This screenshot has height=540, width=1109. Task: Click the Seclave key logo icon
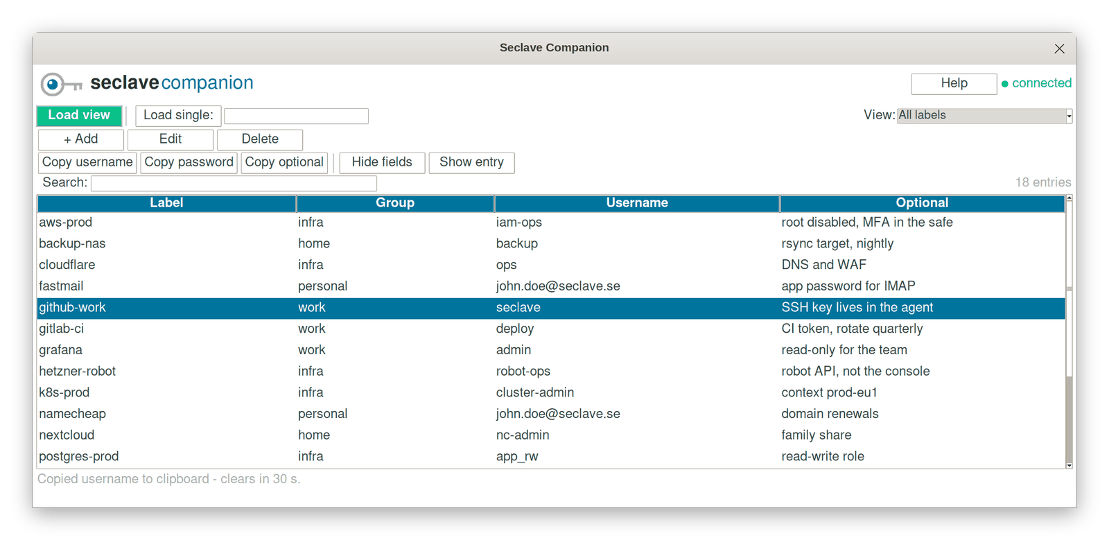point(61,84)
